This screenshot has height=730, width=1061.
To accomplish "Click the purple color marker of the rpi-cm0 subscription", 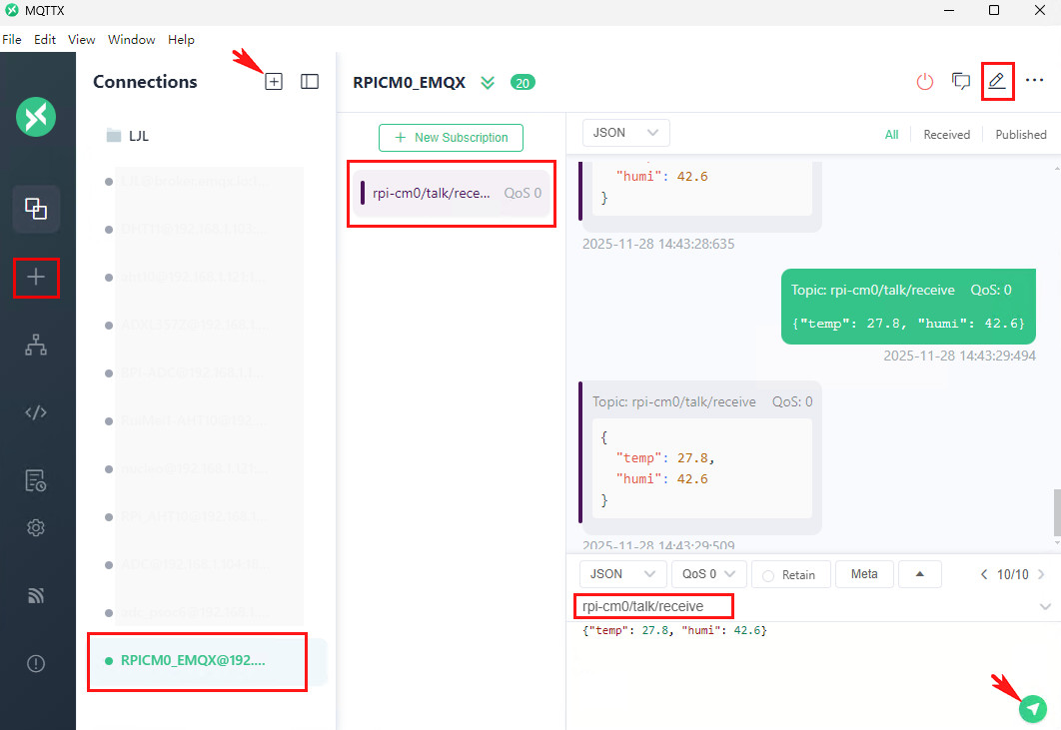I will (x=363, y=193).
